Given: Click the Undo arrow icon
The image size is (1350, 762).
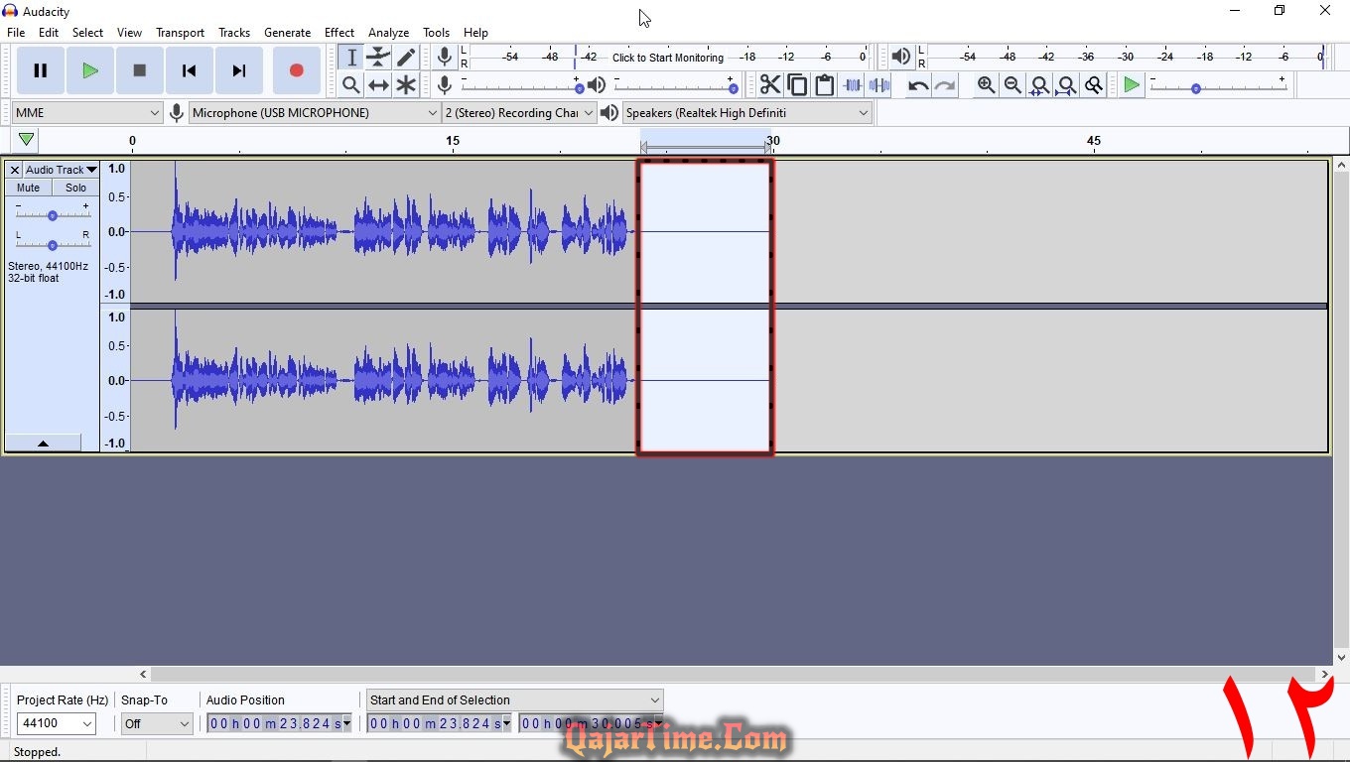Looking at the screenshot, I should pyautogui.click(x=918, y=85).
